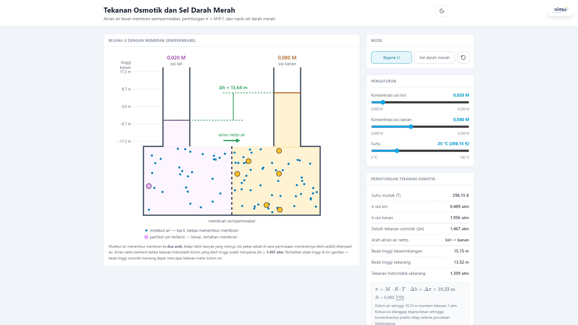578x325 pixels.
Task: Click the semipermeable membrane dashed line
Action: pyautogui.click(x=232, y=181)
